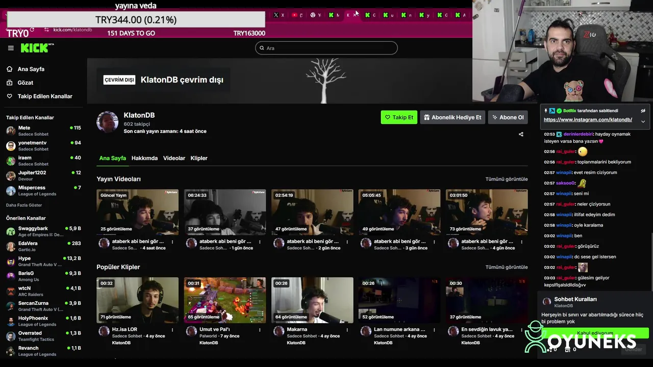Select the Ana Sayfa tab

tap(112, 158)
